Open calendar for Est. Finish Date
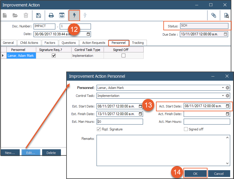234x179 pixels. (140, 114)
